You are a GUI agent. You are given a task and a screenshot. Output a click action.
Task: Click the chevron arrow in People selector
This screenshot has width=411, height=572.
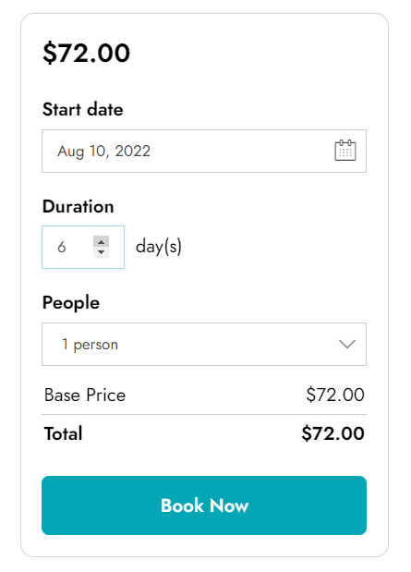(x=347, y=344)
